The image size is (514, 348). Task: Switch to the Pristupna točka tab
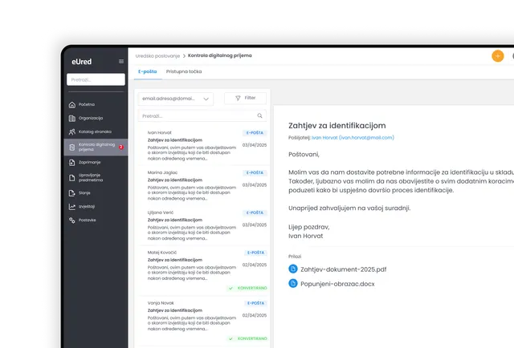184,71
